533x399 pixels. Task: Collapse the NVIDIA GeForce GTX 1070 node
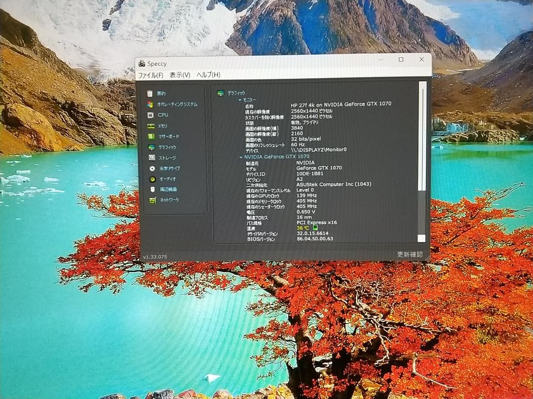click(x=241, y=157)
